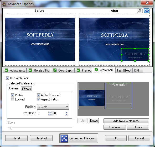Screen dimensions: 155x147
Task: Switch to the Rotate / Flip tab
Action: pyautogui.click(x=39, y=70)
